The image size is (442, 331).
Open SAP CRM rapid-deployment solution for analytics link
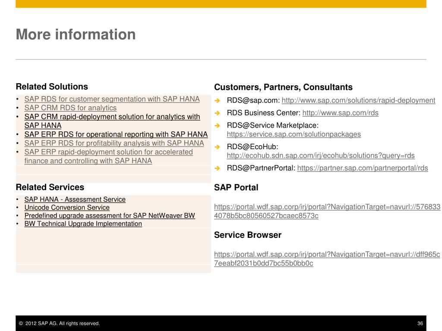click(x=112, y=121)
